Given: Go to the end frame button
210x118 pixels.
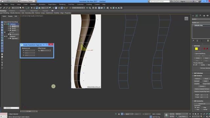Looking at the screenshot, I should point(201,114).
